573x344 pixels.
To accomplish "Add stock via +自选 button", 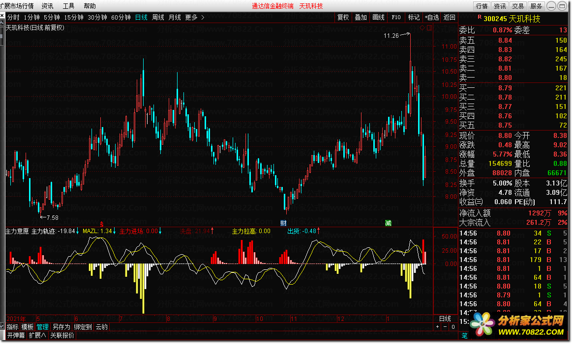I will [431, 17].
